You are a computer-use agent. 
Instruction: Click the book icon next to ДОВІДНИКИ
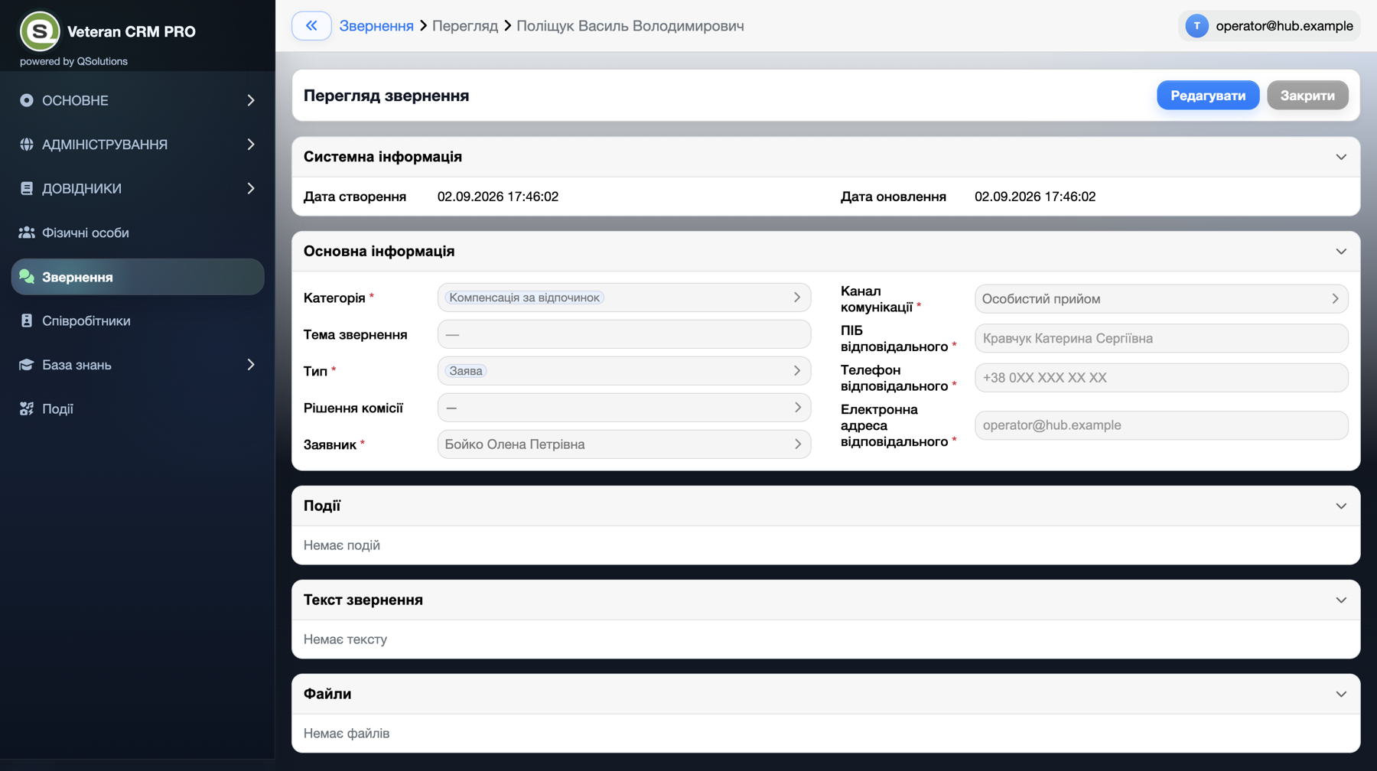(27, 188)
